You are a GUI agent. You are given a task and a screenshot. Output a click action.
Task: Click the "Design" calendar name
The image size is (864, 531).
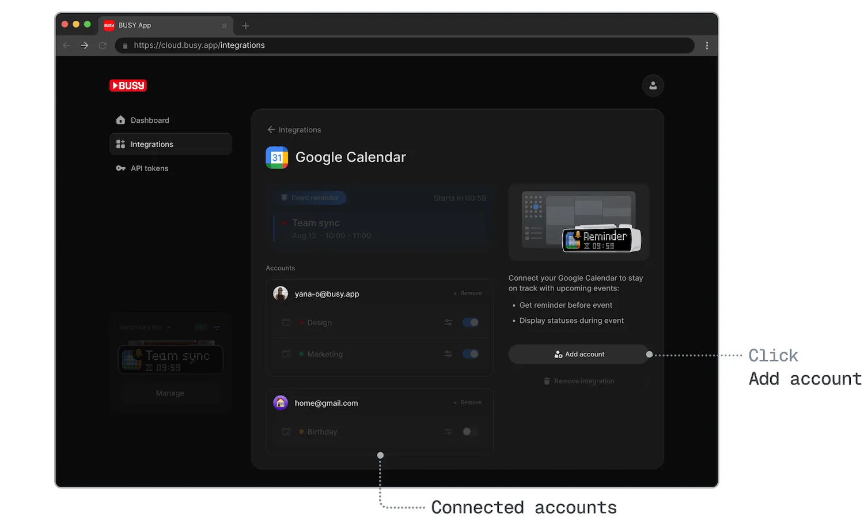(319, 323)
